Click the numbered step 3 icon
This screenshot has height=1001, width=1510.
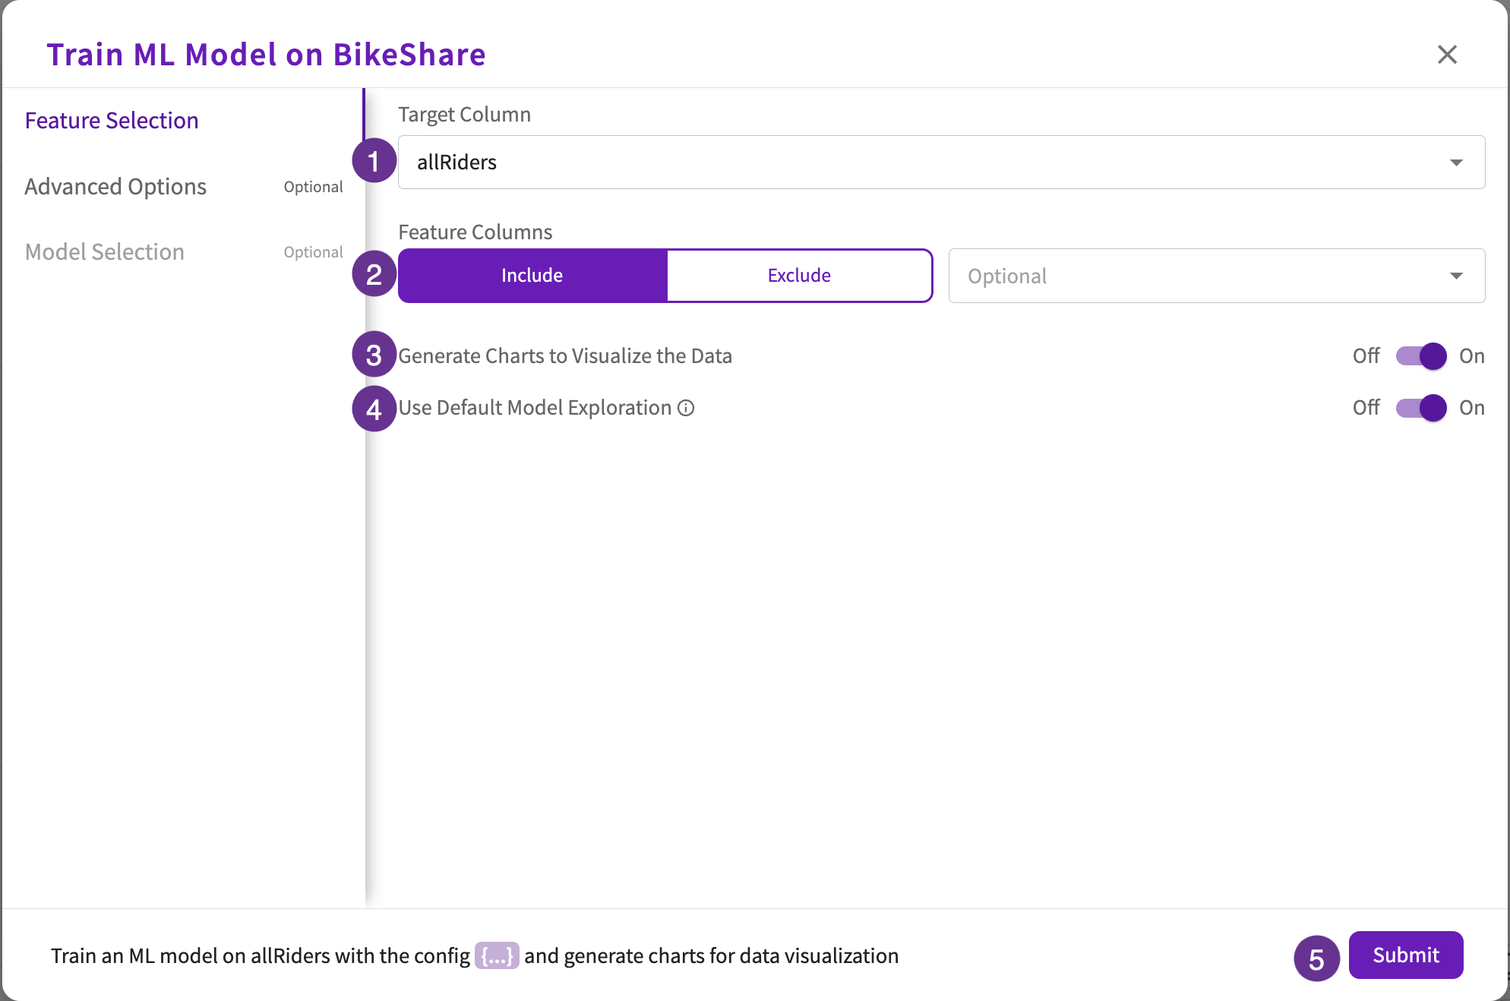(375, 355)
